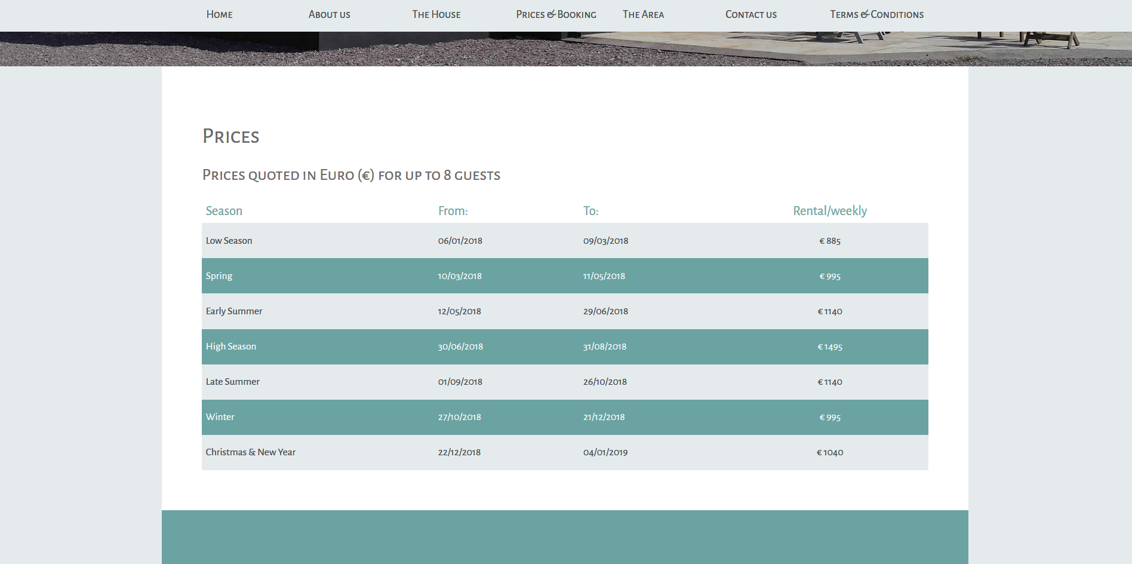
Task: Select the Christmas & New Year row label
Action: pyautogui.click(x=250, y=452)
